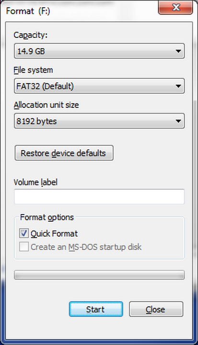The image size is (198, 345).
Task: Open the FAT32 (Default) file system list
Action: coord(99,86)
